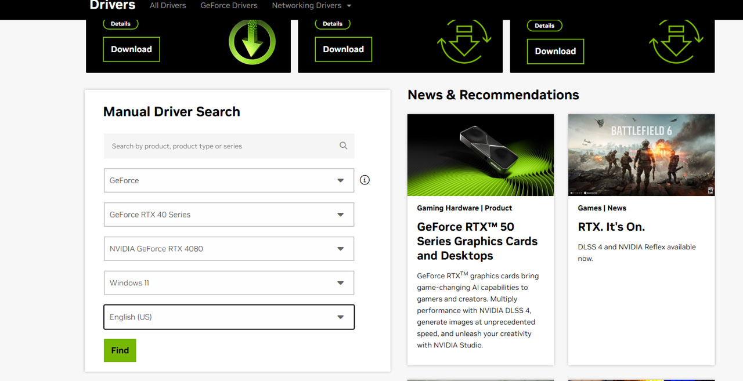The image size is (743, 381).
Task: Change the Windows 11 operating system dropdown
Action: click(x=229, y=283)
